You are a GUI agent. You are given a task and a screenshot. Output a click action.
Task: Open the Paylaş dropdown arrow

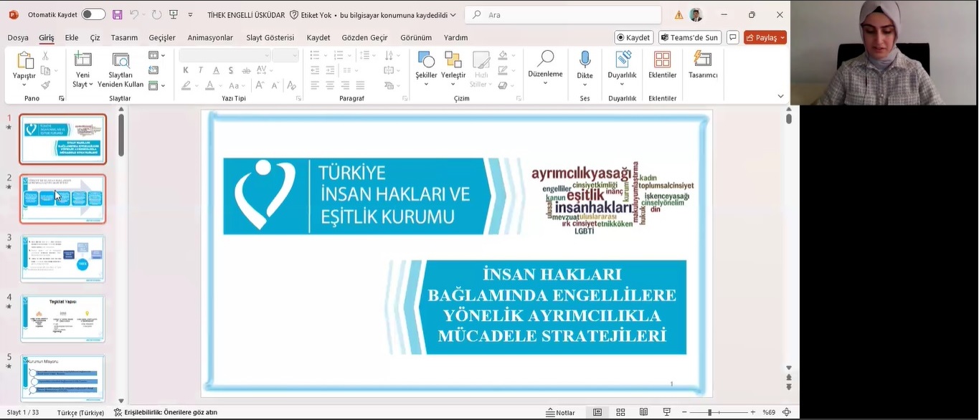[782, 37]
